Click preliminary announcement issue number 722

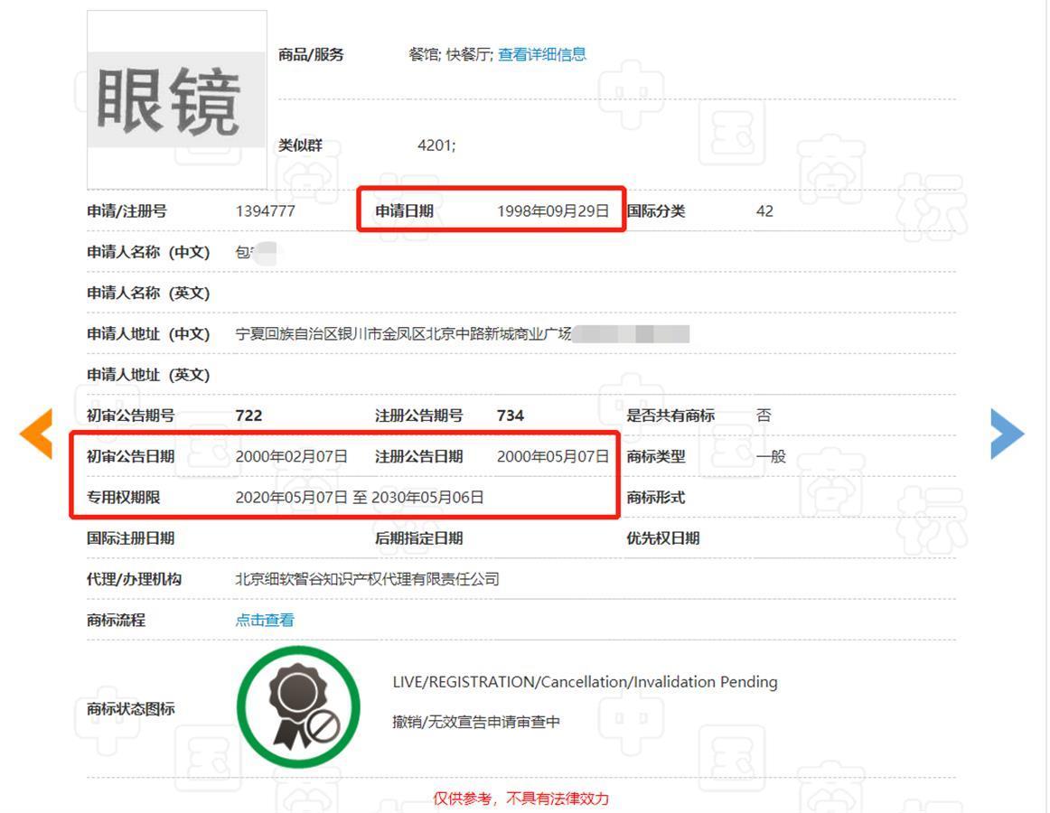pos(248,416)
